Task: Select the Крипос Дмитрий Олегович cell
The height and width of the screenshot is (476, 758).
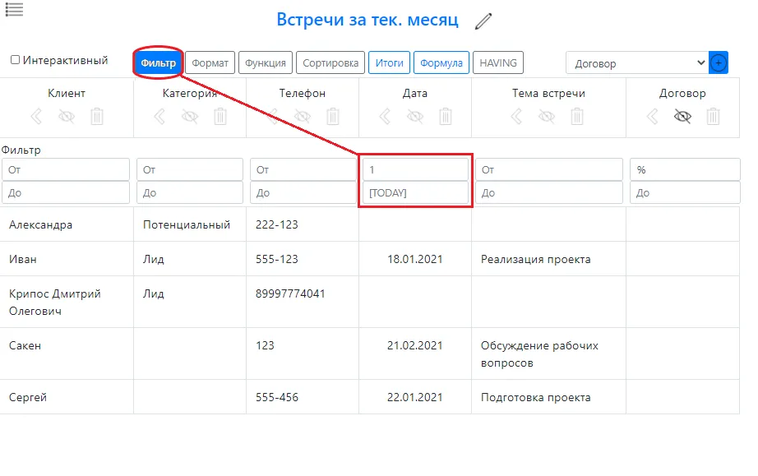Action: point(67,302)
